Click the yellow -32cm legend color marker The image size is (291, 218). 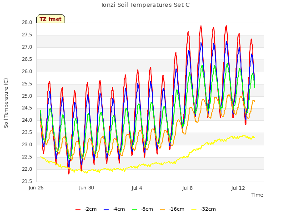click(x=194, y=210)
